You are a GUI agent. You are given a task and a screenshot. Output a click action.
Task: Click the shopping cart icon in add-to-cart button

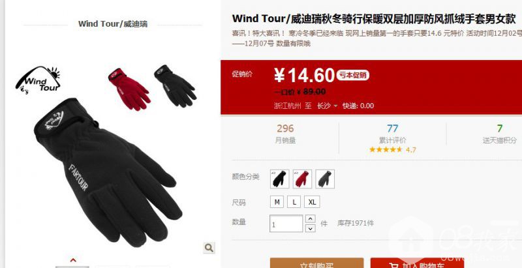click(x=394, y=265)
